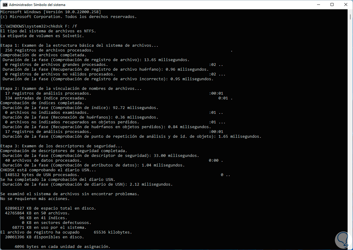Click '0 registros de archivos no válidos procesados.'
Image resolution: width=353 pixels, height=250 pixels.
60,74
